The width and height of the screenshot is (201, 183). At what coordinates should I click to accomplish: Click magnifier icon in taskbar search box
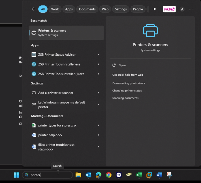click(x=26, y=175)
